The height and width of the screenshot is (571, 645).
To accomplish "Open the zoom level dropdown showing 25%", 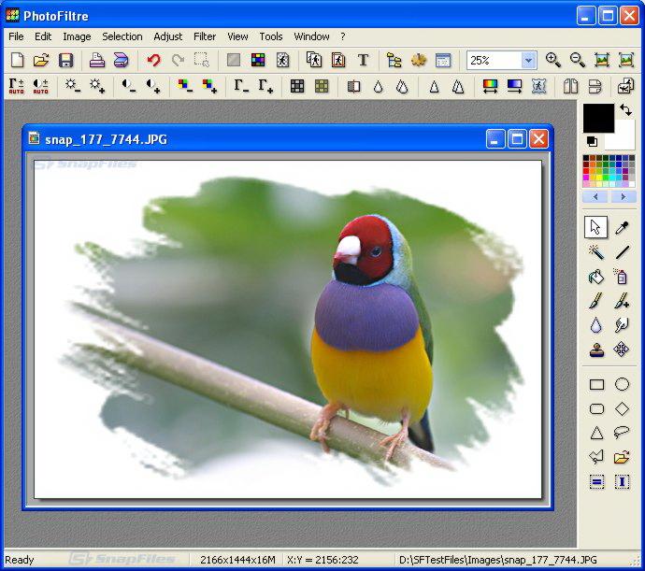I will (x=528, y=61).
